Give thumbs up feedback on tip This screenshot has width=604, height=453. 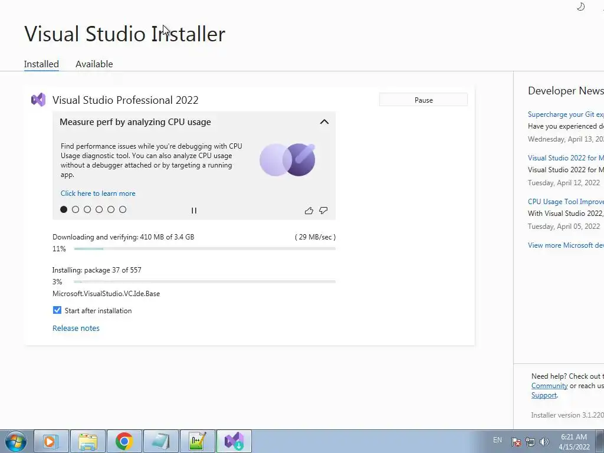click(309, 211)
